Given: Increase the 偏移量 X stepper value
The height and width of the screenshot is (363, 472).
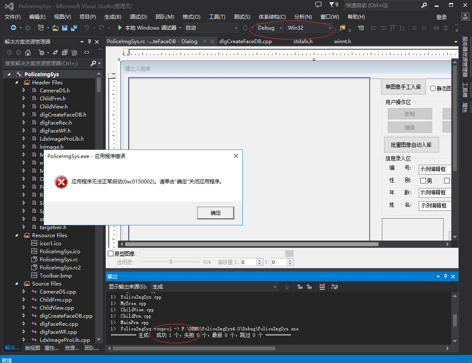Looking at the screenshot, I should pos(260,260).
